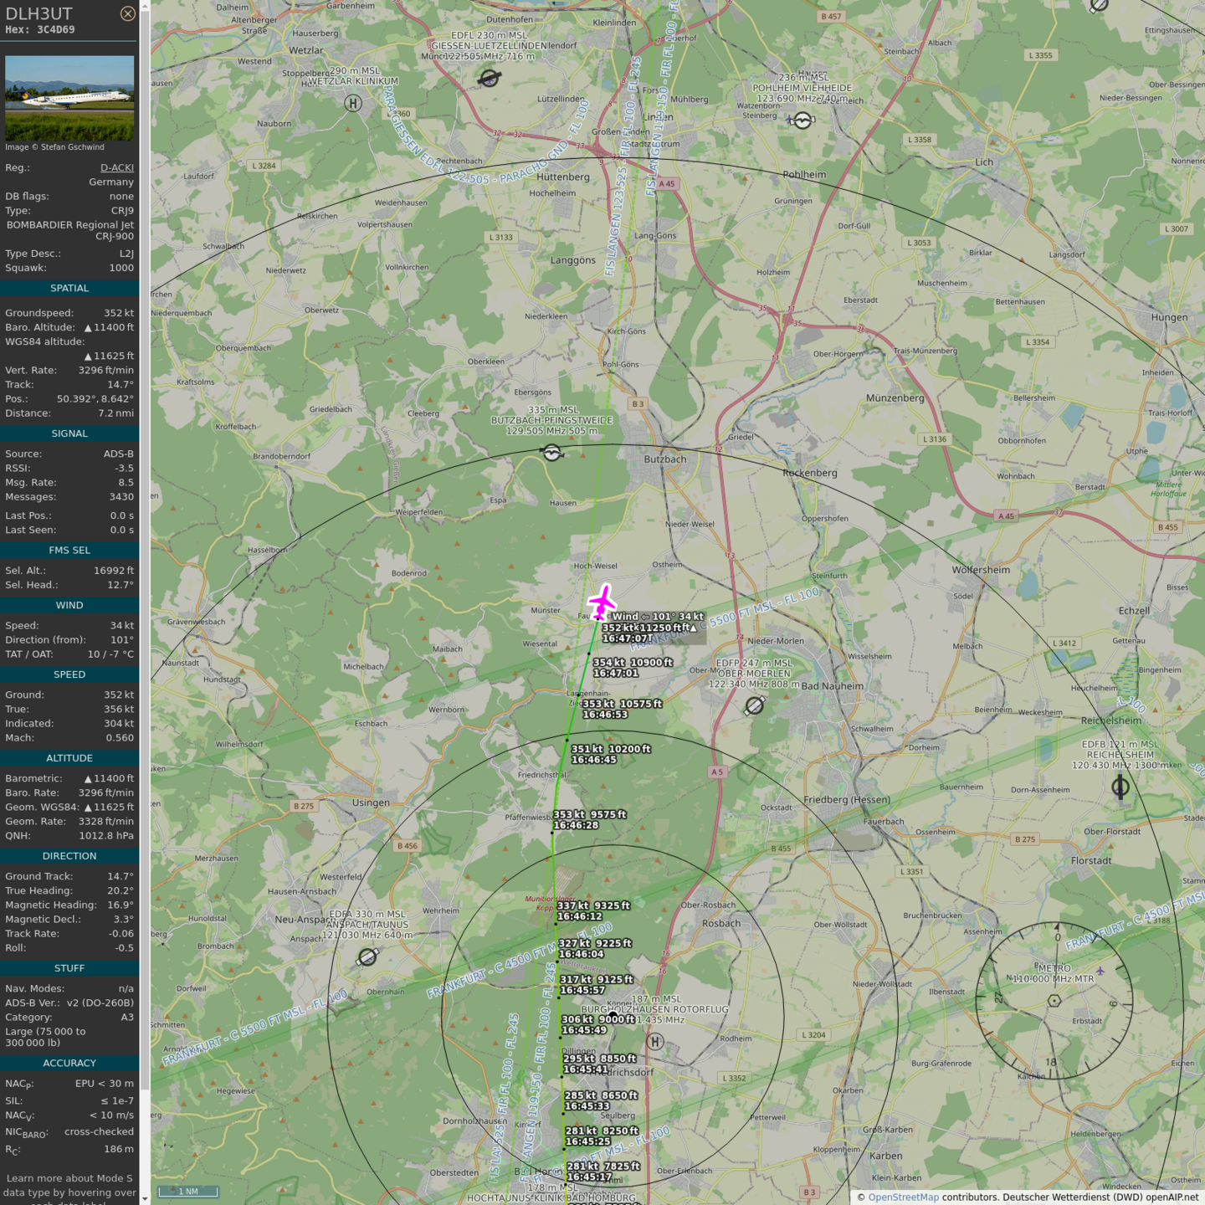Viewport: 1205px width, 1205px height.
Task: Click the METRO VOR hexagon symbol
Action: 1054,1001
